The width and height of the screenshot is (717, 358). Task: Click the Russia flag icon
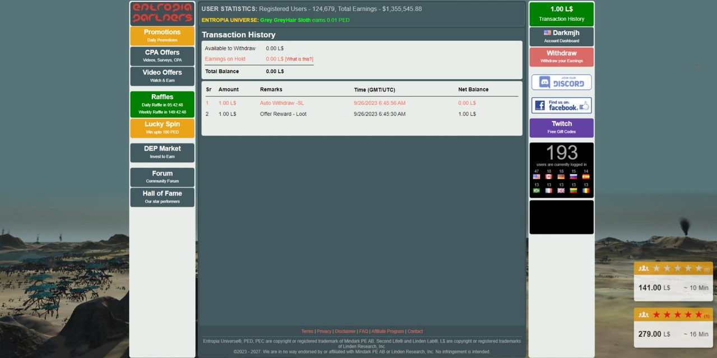(x=574, y=176)
